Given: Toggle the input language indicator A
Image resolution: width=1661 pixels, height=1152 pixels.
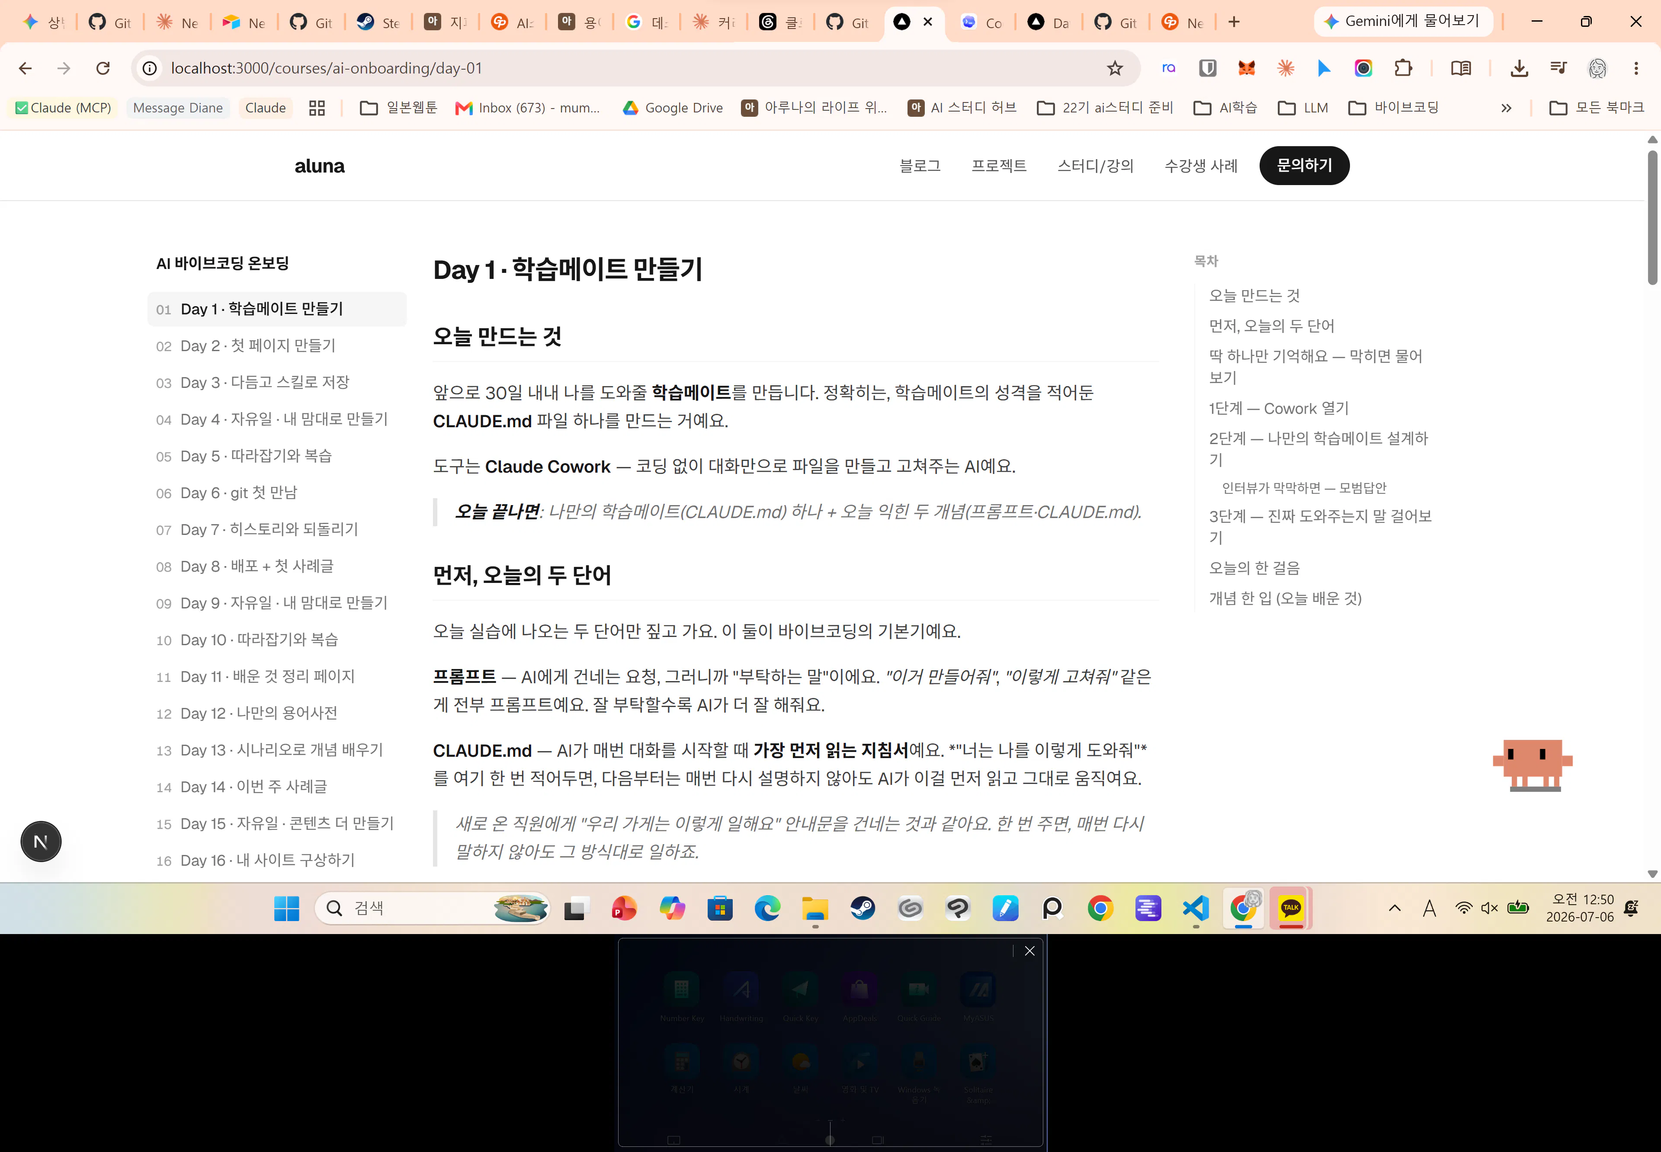Looking at the screenshot, I should coord(1429,908).
